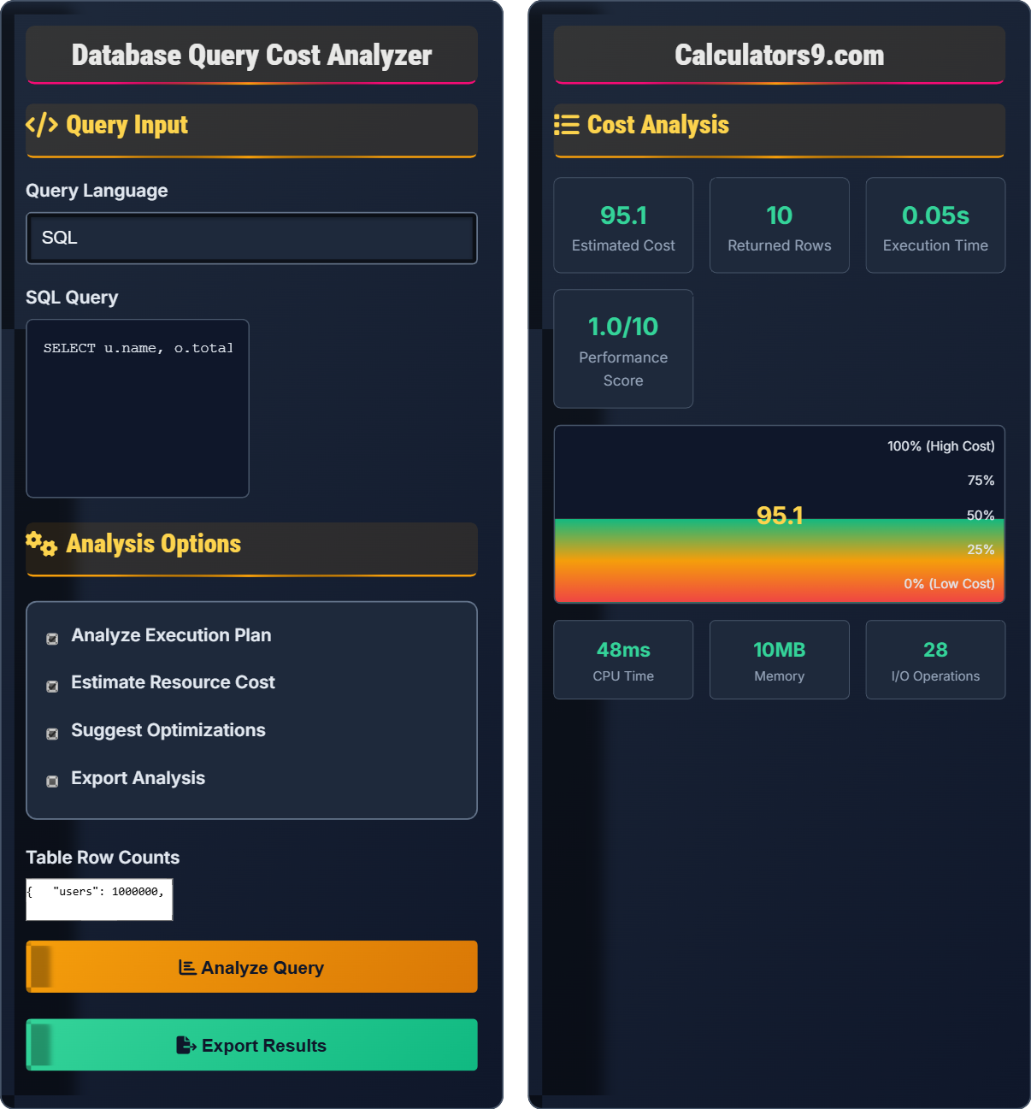Click the Table Row Counts input box
This screenshot has height=1109, width=1031.
pos(99,900)
